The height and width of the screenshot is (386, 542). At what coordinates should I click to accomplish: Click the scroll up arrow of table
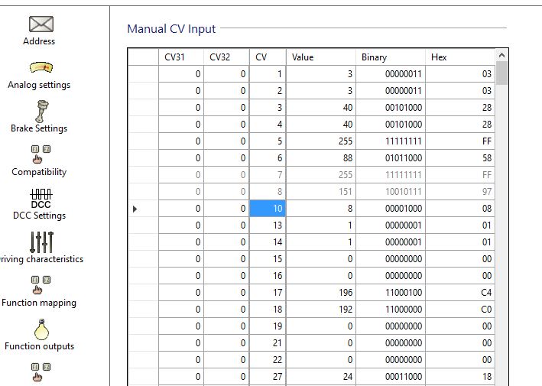coord(501,56)
